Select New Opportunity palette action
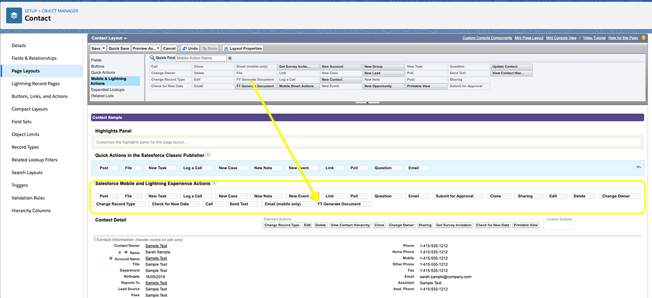The image size is (652, 298). (x=384, y=86)
